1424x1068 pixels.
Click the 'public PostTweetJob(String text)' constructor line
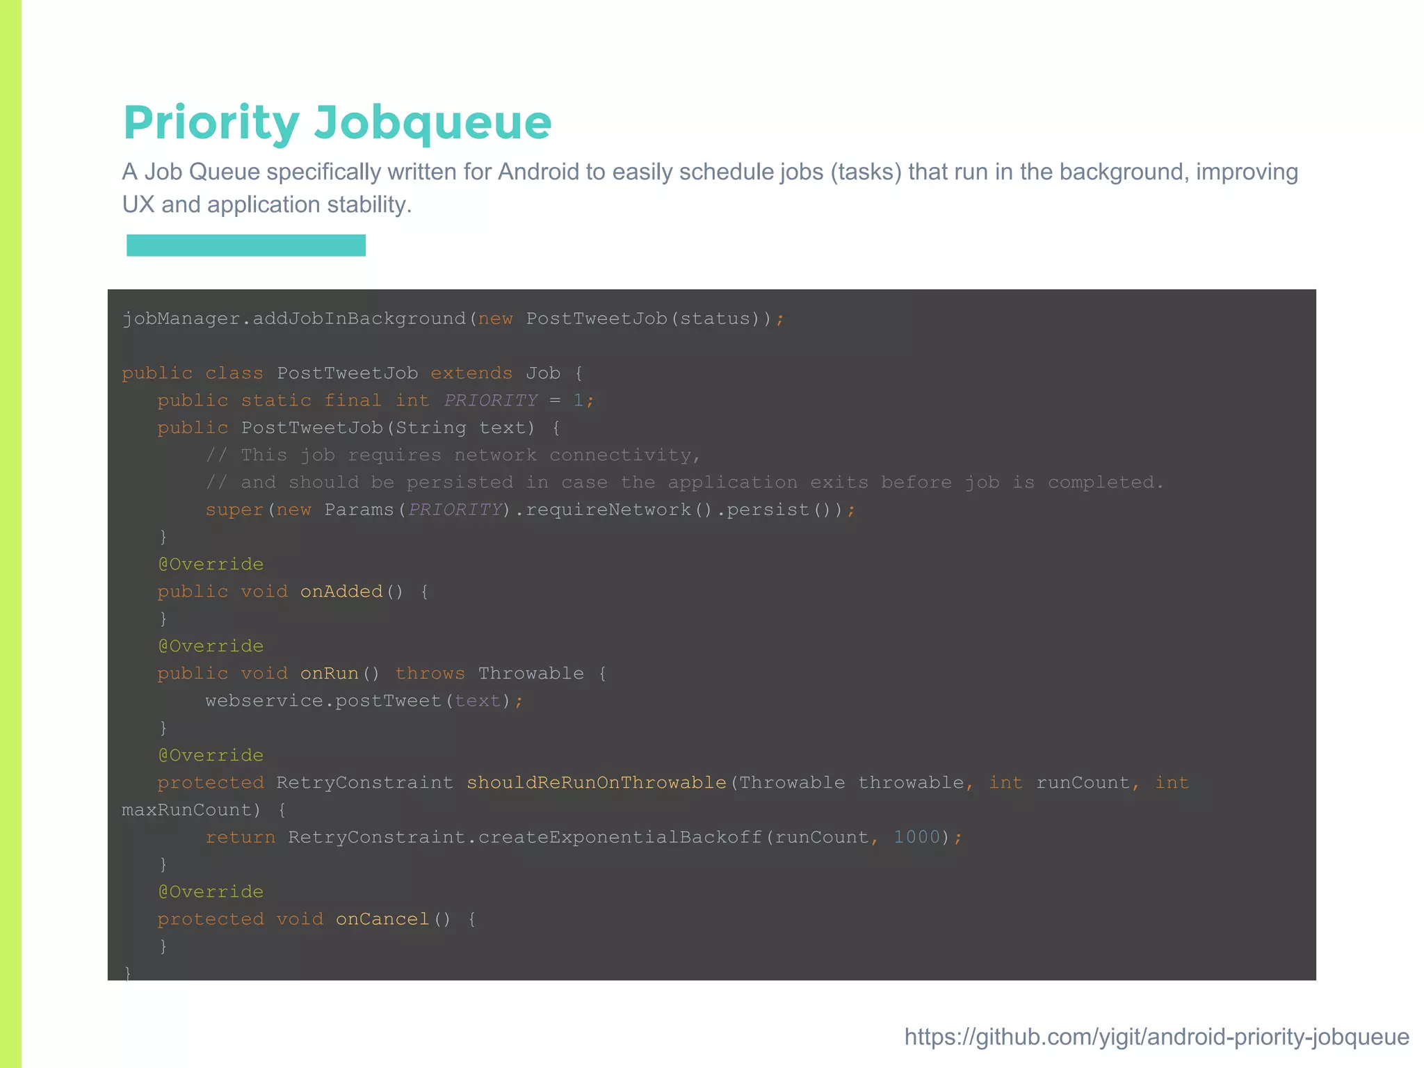click(x=359, y=428)
